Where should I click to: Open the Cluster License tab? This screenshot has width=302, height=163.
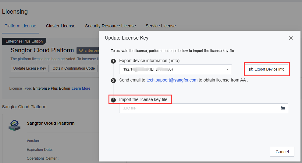click(61, 26)
